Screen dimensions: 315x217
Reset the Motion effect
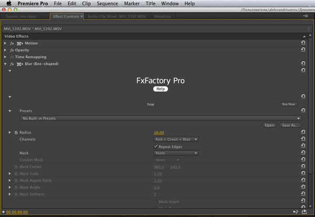(x=303, y=42)
